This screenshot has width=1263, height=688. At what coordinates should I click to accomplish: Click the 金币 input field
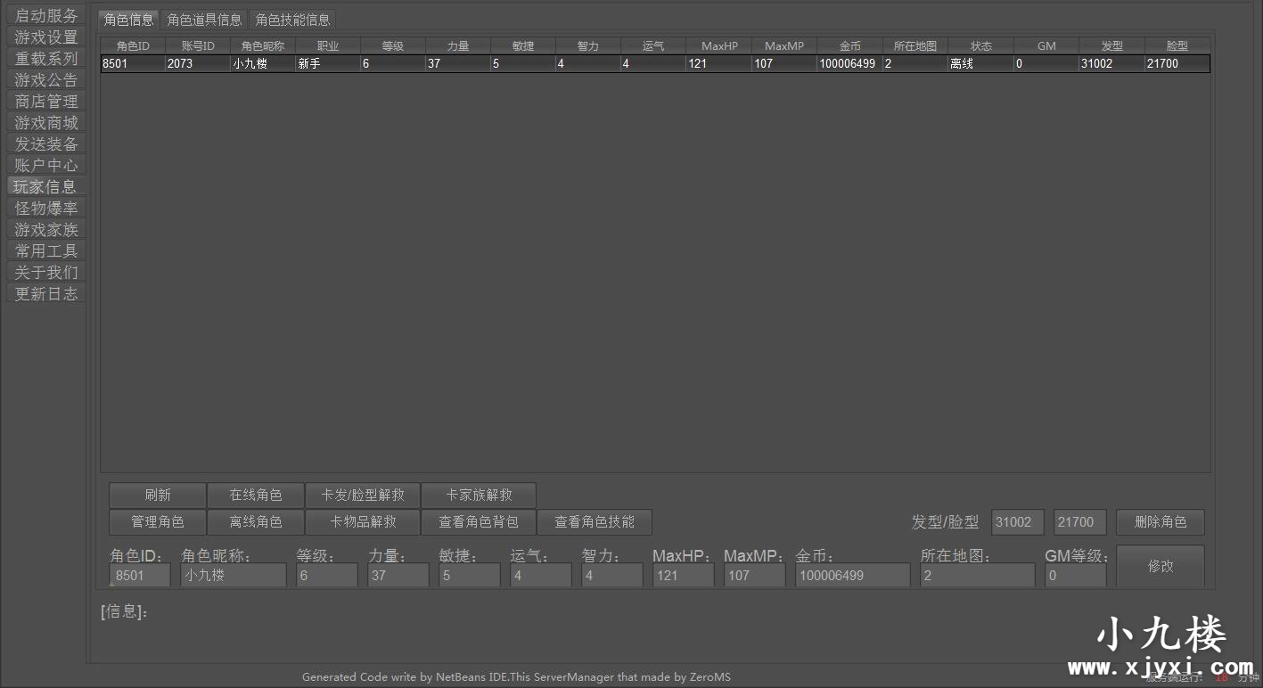(852, 576)
